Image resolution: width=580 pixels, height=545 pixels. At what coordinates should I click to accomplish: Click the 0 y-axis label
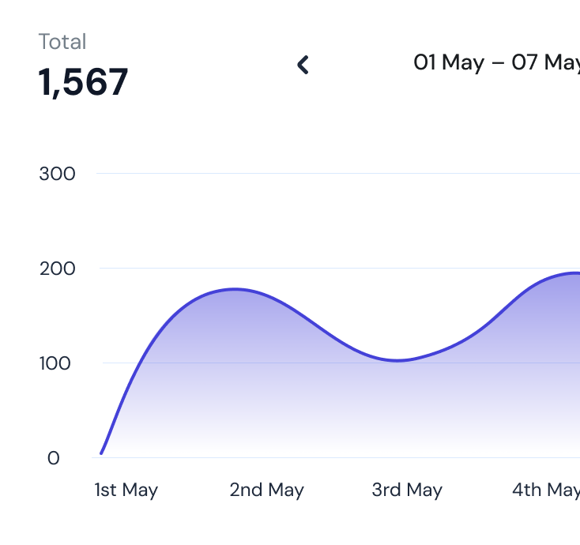tap(53, 458)
